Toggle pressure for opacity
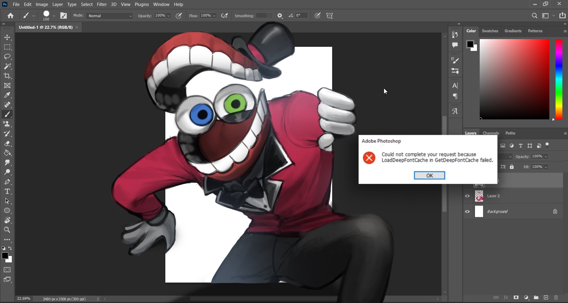568x303 pixels. tap(179, 16)
